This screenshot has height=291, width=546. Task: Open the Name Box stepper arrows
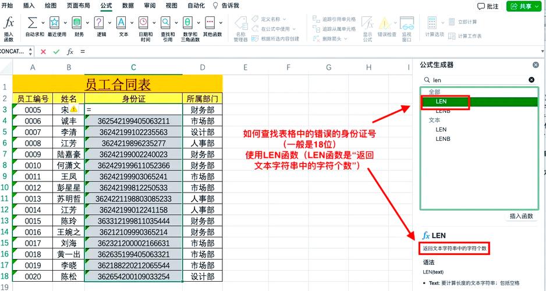pyautogui.click(x=30, y=52)
